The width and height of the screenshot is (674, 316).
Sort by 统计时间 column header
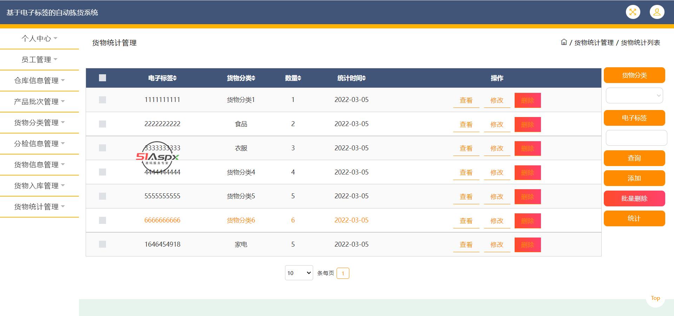click(351, 78)
